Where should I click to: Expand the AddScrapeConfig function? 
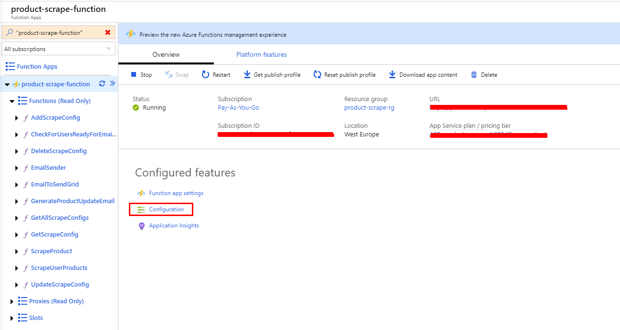[17, 118]
